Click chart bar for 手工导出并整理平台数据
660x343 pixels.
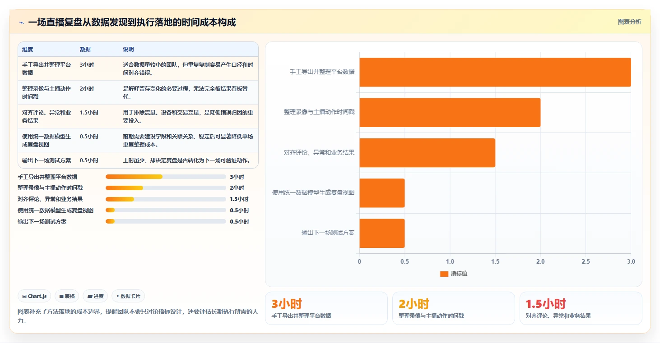[x=495, y=72]
